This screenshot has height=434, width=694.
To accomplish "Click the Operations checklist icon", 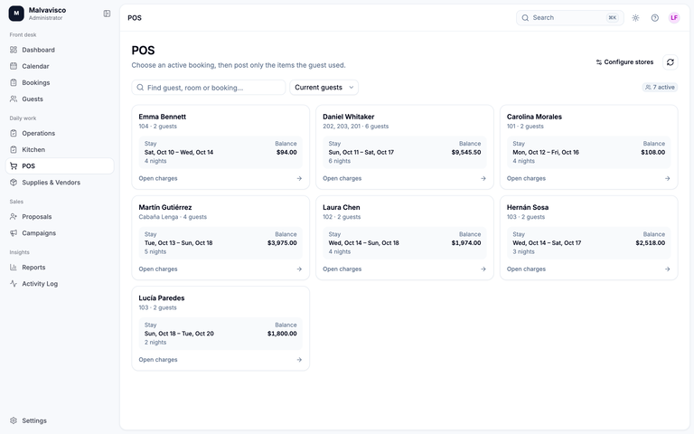I will point(14,133).
